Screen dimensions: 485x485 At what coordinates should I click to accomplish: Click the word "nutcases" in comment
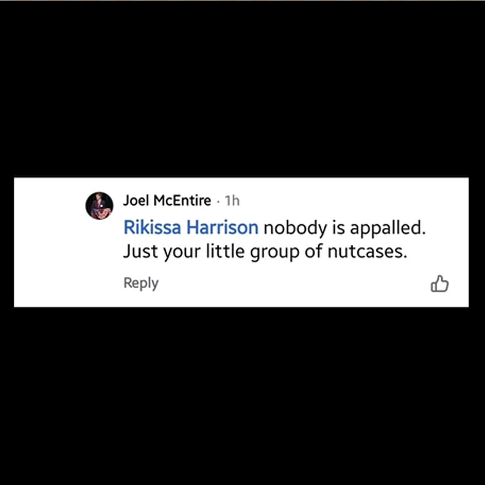[x=367, y=251]
